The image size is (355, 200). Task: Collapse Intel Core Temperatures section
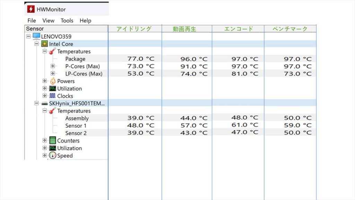point(45,51)
